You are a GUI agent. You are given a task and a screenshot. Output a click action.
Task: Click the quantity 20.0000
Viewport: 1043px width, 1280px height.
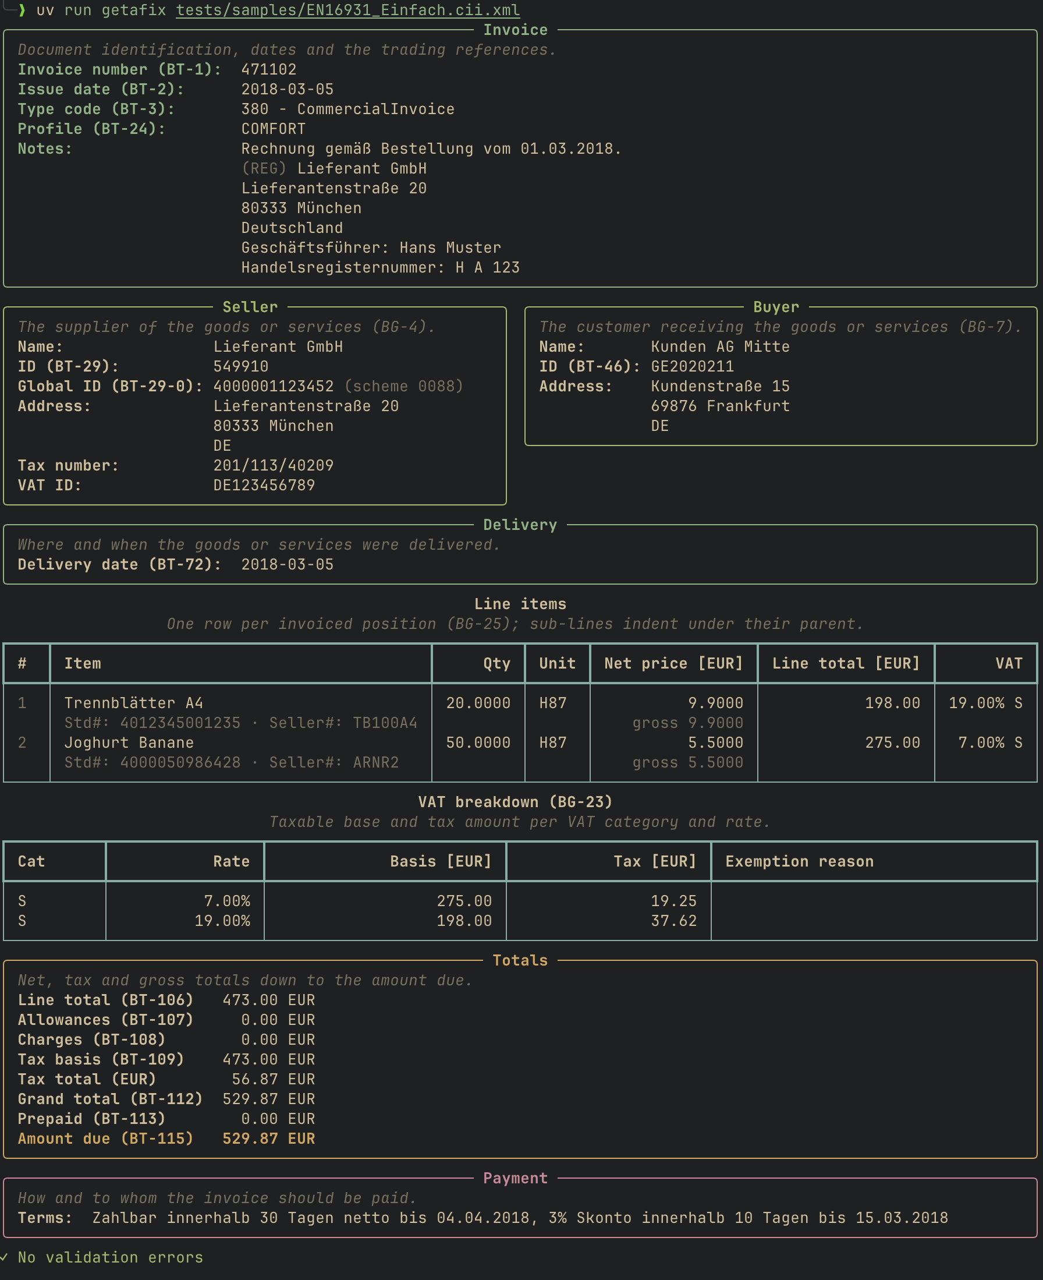pyautogui.click(x=478, y=703)
